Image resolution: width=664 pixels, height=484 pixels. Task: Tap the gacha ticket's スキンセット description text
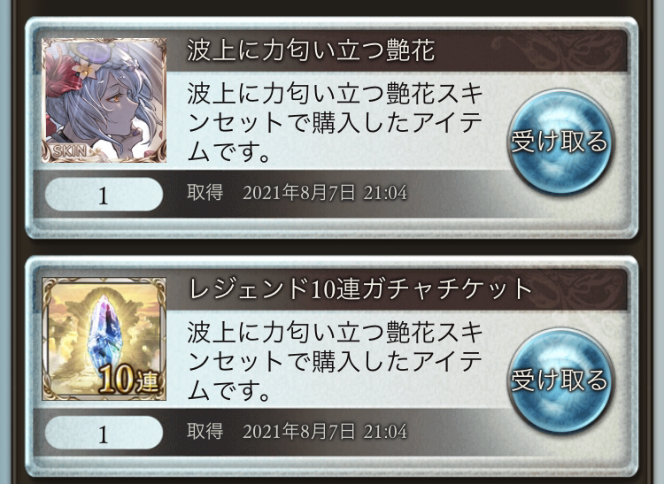335,361
